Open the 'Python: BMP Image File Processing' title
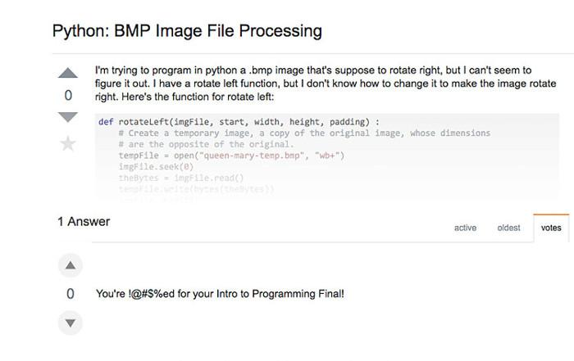Image resolution: width=574 pixels, height=361 pixels. coord(187,32)
